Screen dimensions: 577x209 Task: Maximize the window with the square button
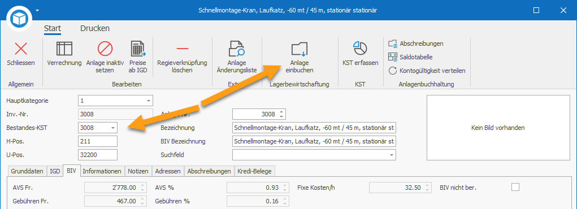[x=536, y=10]
